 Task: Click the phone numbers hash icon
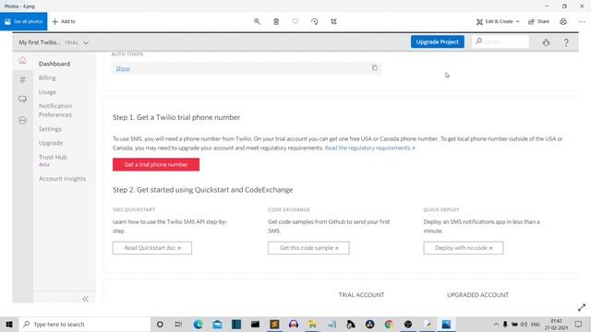(x=22, y=79)
